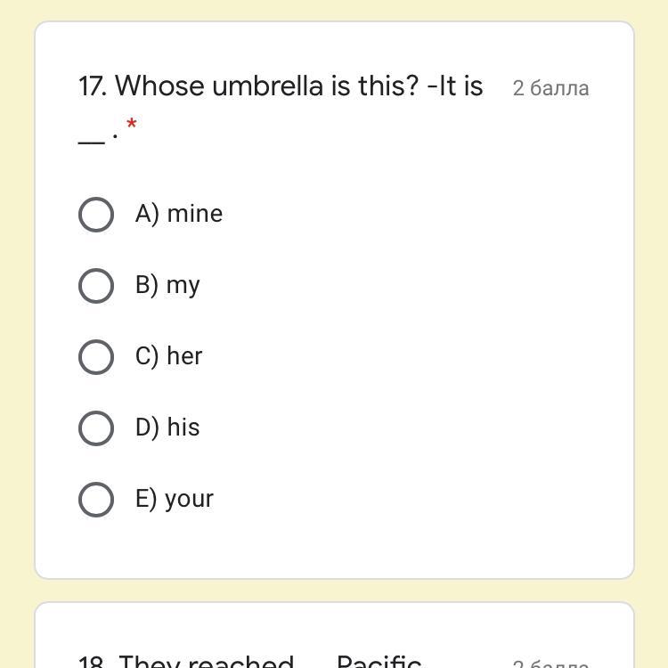
Task: Select the radio button for 'A) mine'
Action: pos(96,215)
